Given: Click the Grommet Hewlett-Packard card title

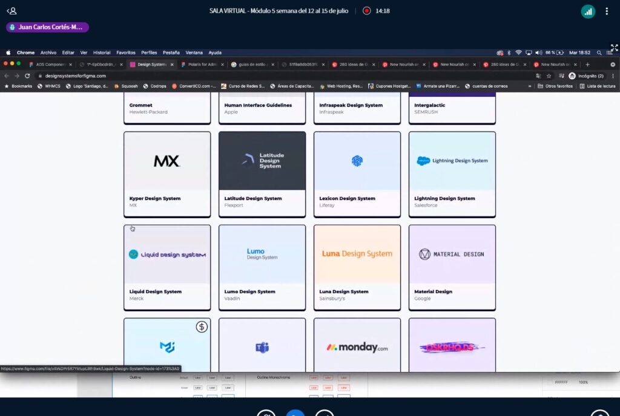Looking at the screenshot, I should (x=140, y=105).
